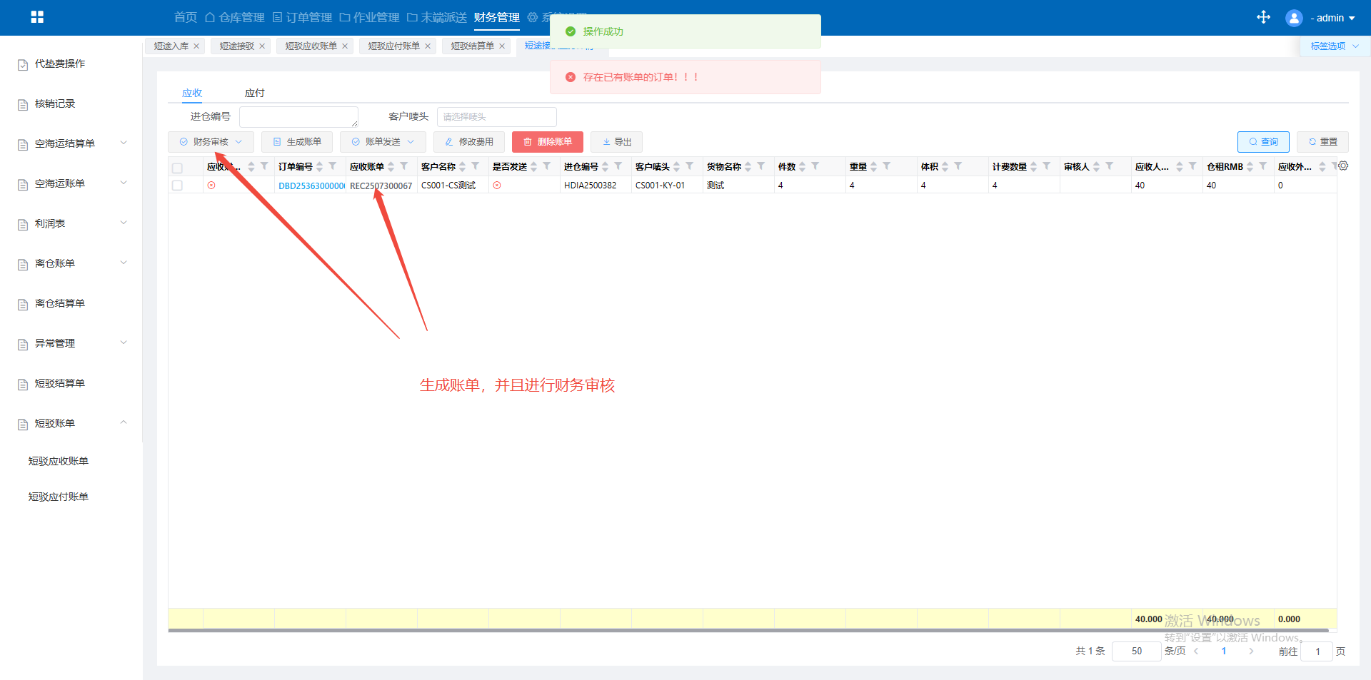1371x680 pixels.
Task: Open the 仓库管理 top menu
Action: tap(235, 17)
